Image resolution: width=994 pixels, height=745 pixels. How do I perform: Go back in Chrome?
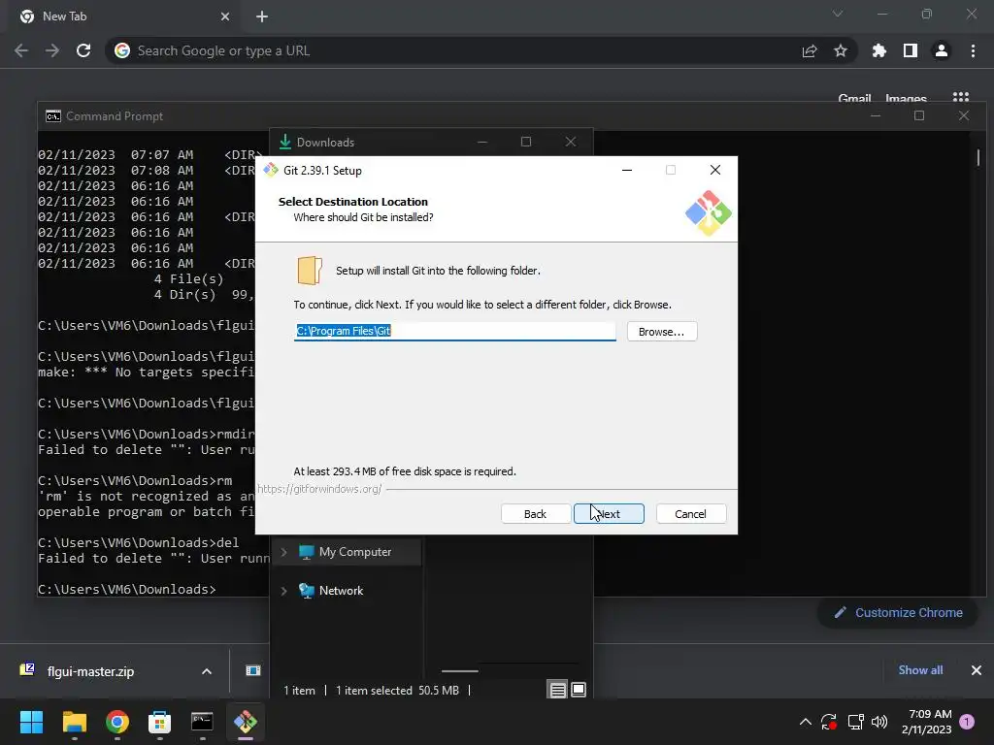(x=21, y=50)
